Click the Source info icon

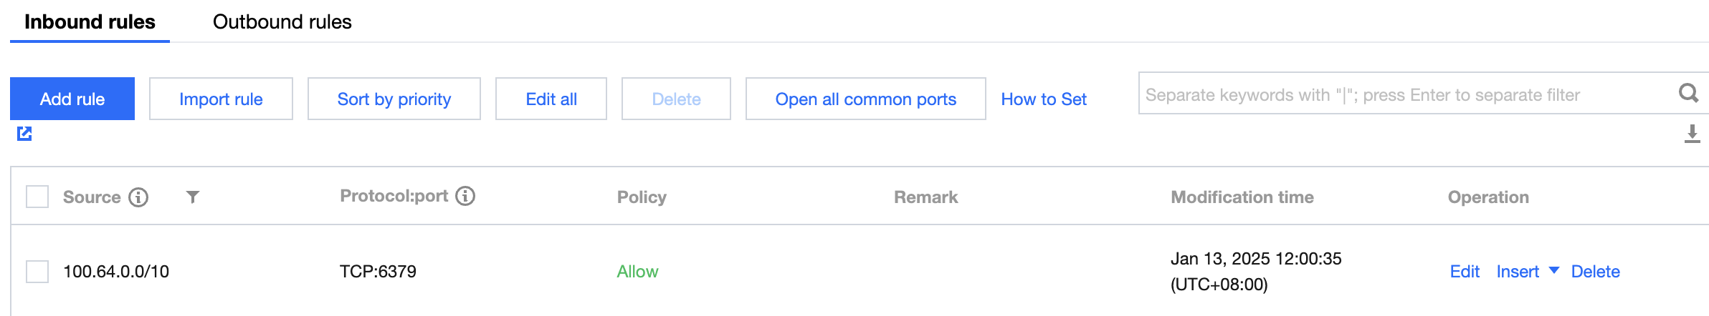coord(138,197)
